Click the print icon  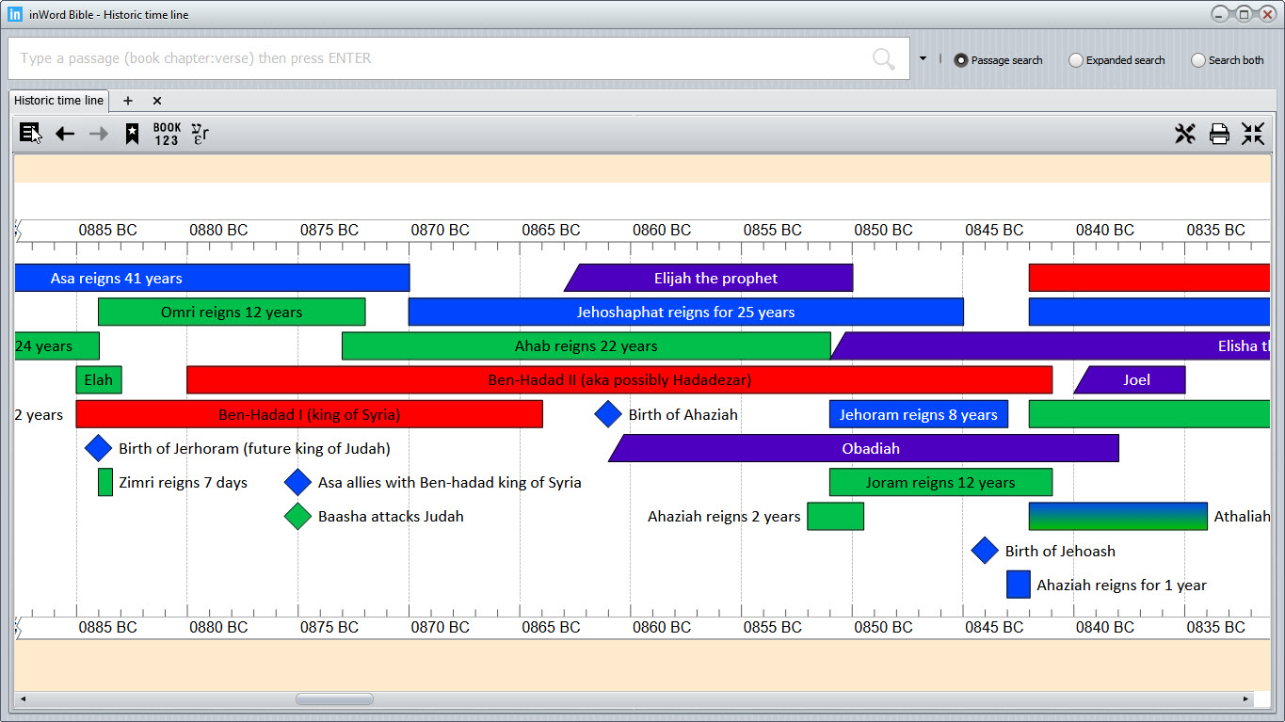(1219, 133)
